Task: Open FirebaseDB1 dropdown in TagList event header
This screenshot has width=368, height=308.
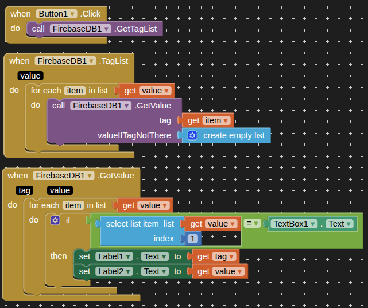Action: tap(92, 61)
